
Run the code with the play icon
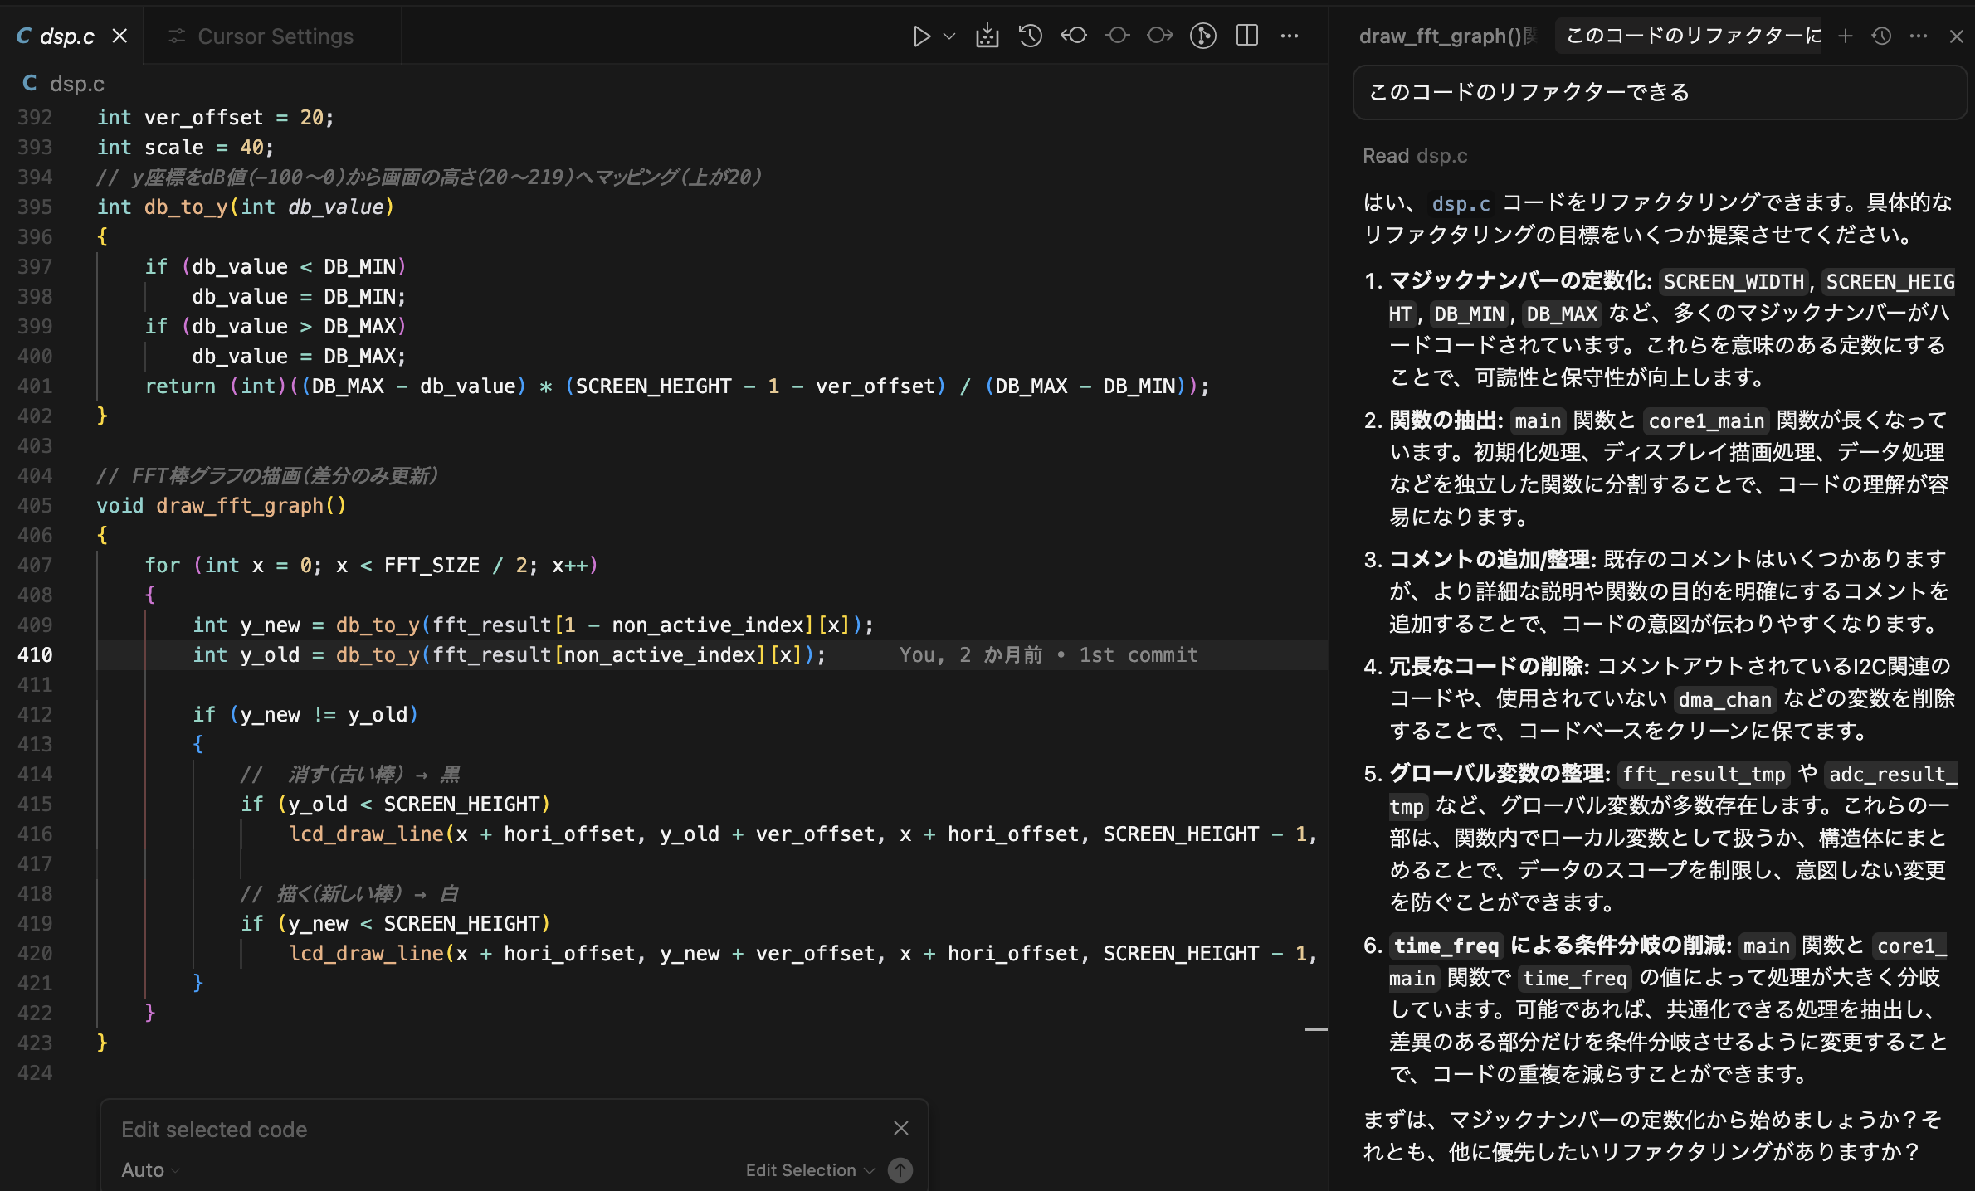[x=921, y=36]
